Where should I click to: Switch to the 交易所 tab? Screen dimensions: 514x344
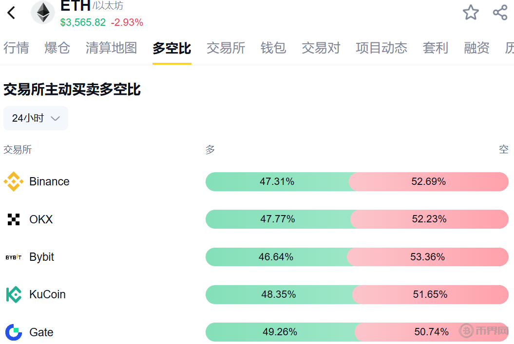click(x=226, y=48)
